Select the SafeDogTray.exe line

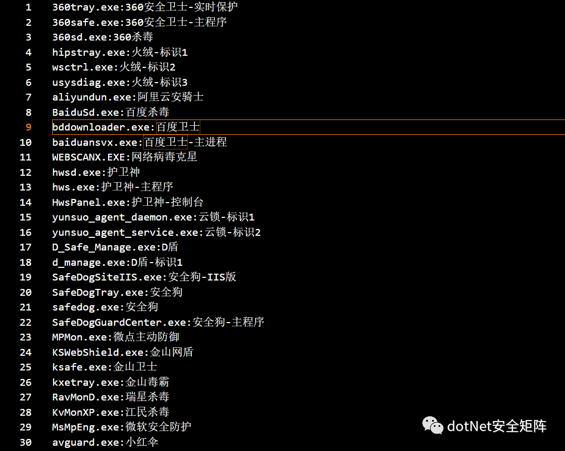(x=118, y=292)
